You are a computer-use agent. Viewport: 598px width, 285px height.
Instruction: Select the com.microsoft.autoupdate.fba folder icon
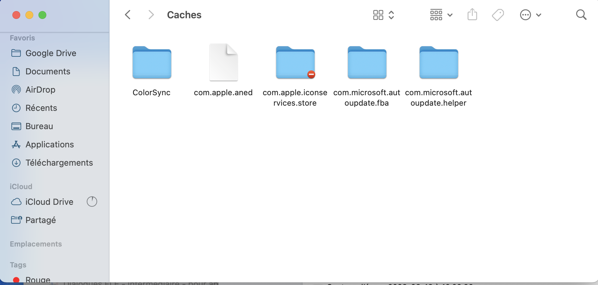pos(367,63)
